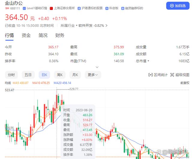
Task: Click the 今开 value 365.17
Action: click(x=53, y=47)
